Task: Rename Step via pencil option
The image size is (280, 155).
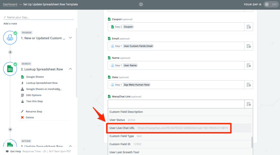Action: click(x=34, y=112)
